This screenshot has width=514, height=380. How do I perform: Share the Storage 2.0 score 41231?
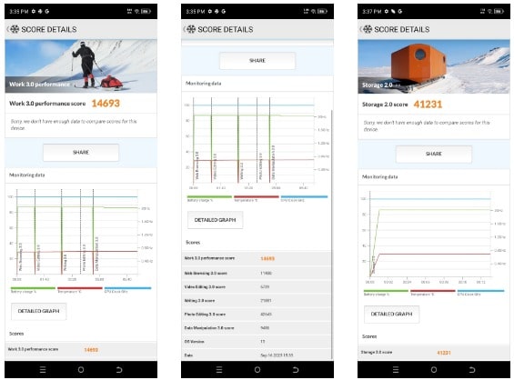point(434,154)
